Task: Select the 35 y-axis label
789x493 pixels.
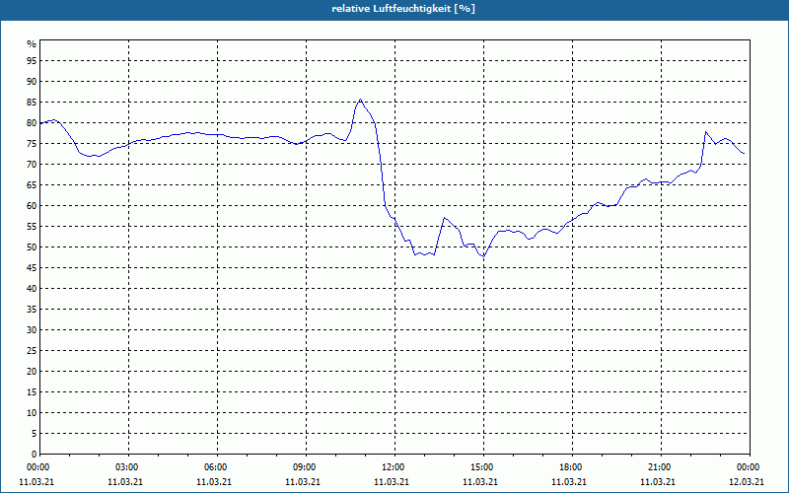Action: tap(32, 310)
